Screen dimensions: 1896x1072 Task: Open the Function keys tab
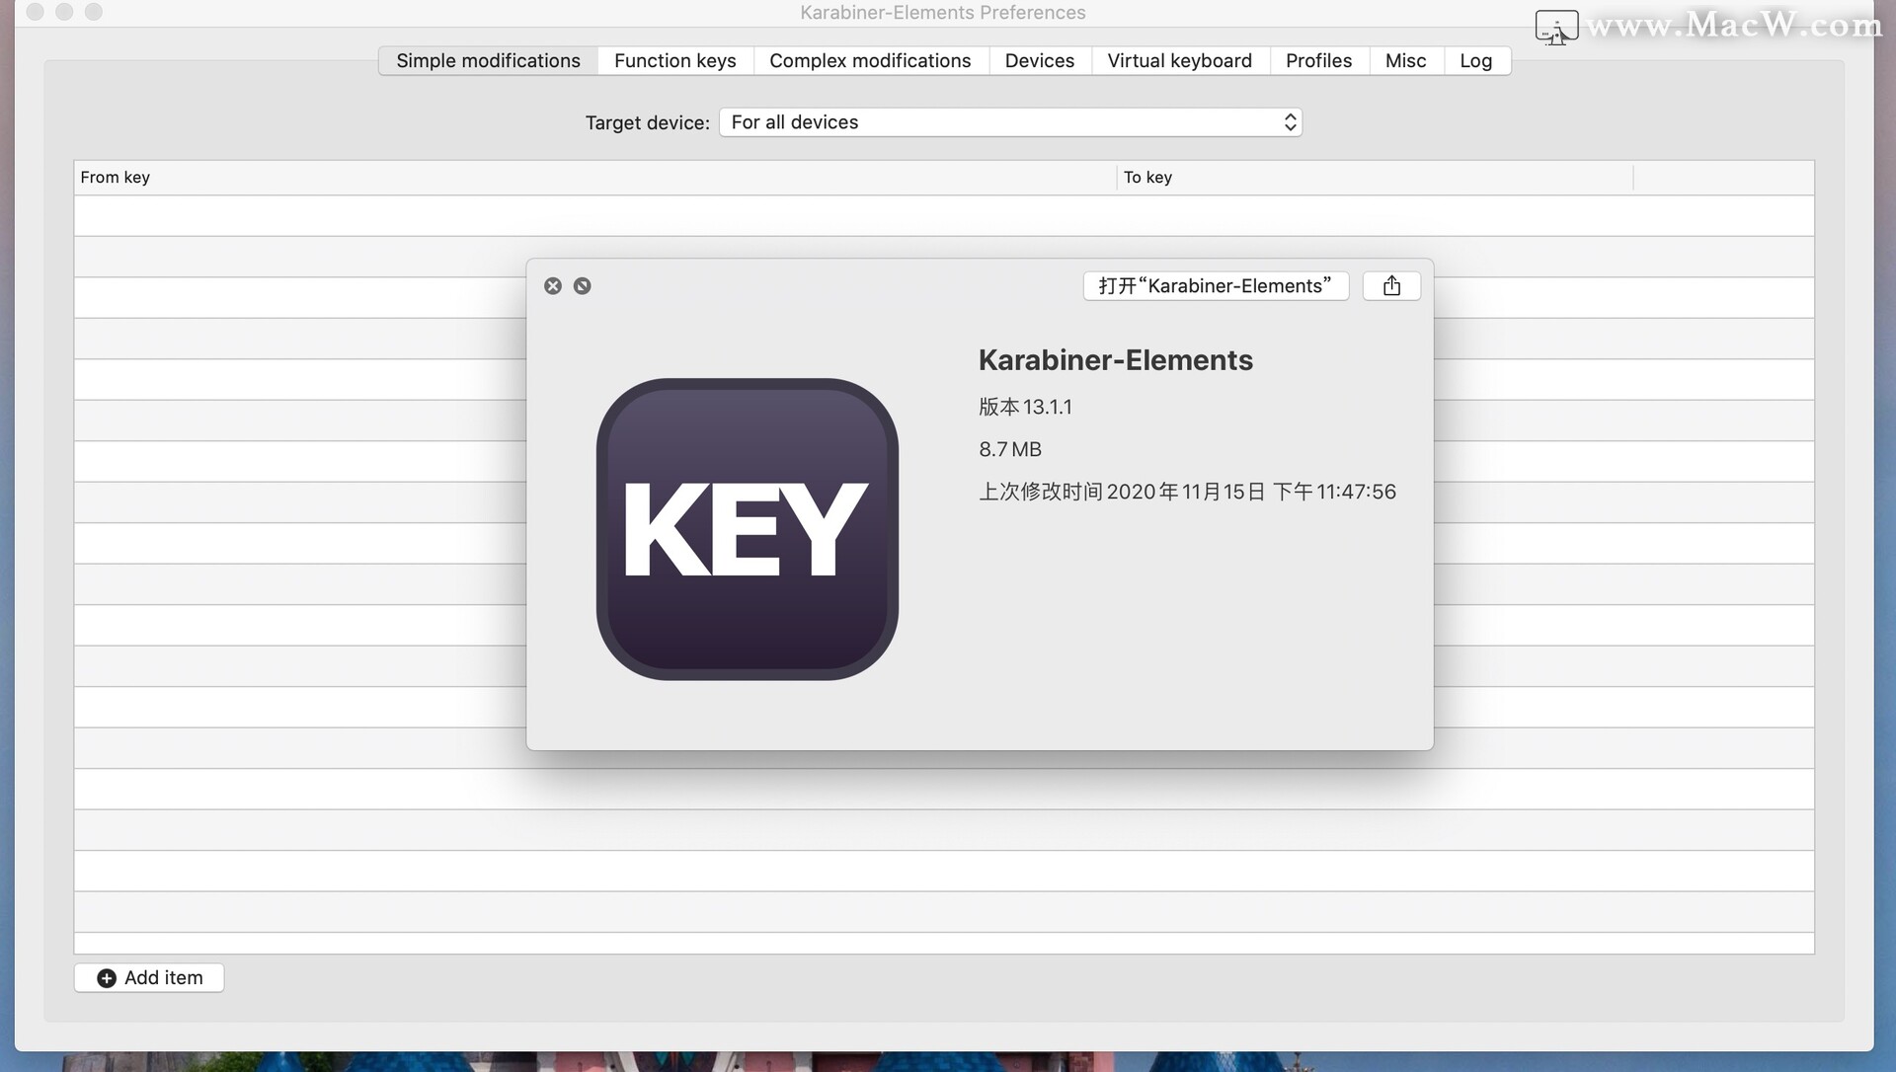click(x=675, y=61)
